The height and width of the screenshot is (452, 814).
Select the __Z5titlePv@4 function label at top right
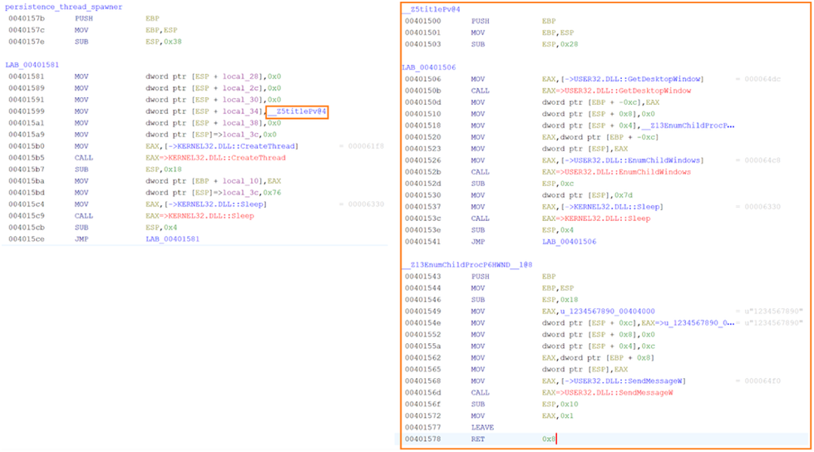coord(432,9)
